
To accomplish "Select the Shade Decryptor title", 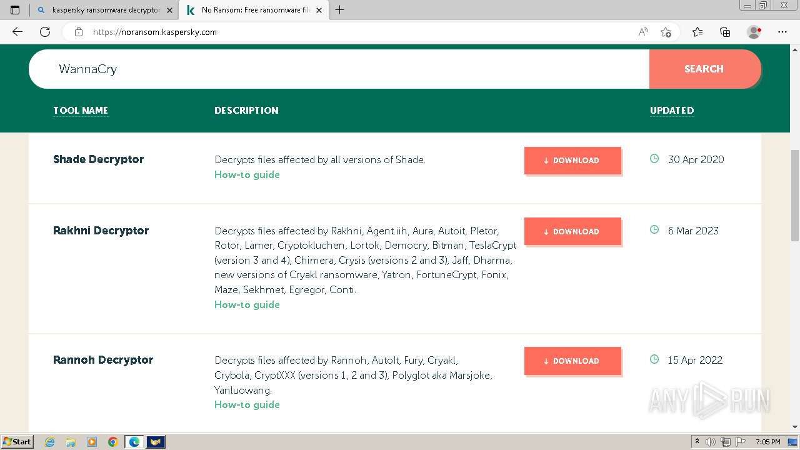I will [x=98, y=159].
